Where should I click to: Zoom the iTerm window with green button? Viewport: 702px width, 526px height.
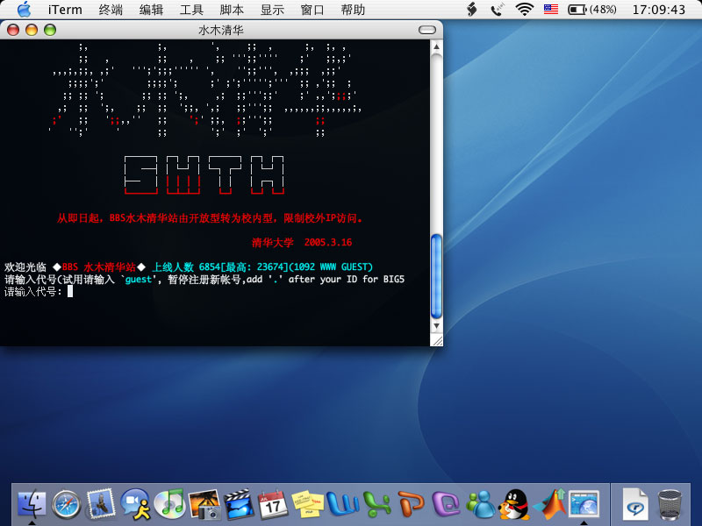click(50, 30)
